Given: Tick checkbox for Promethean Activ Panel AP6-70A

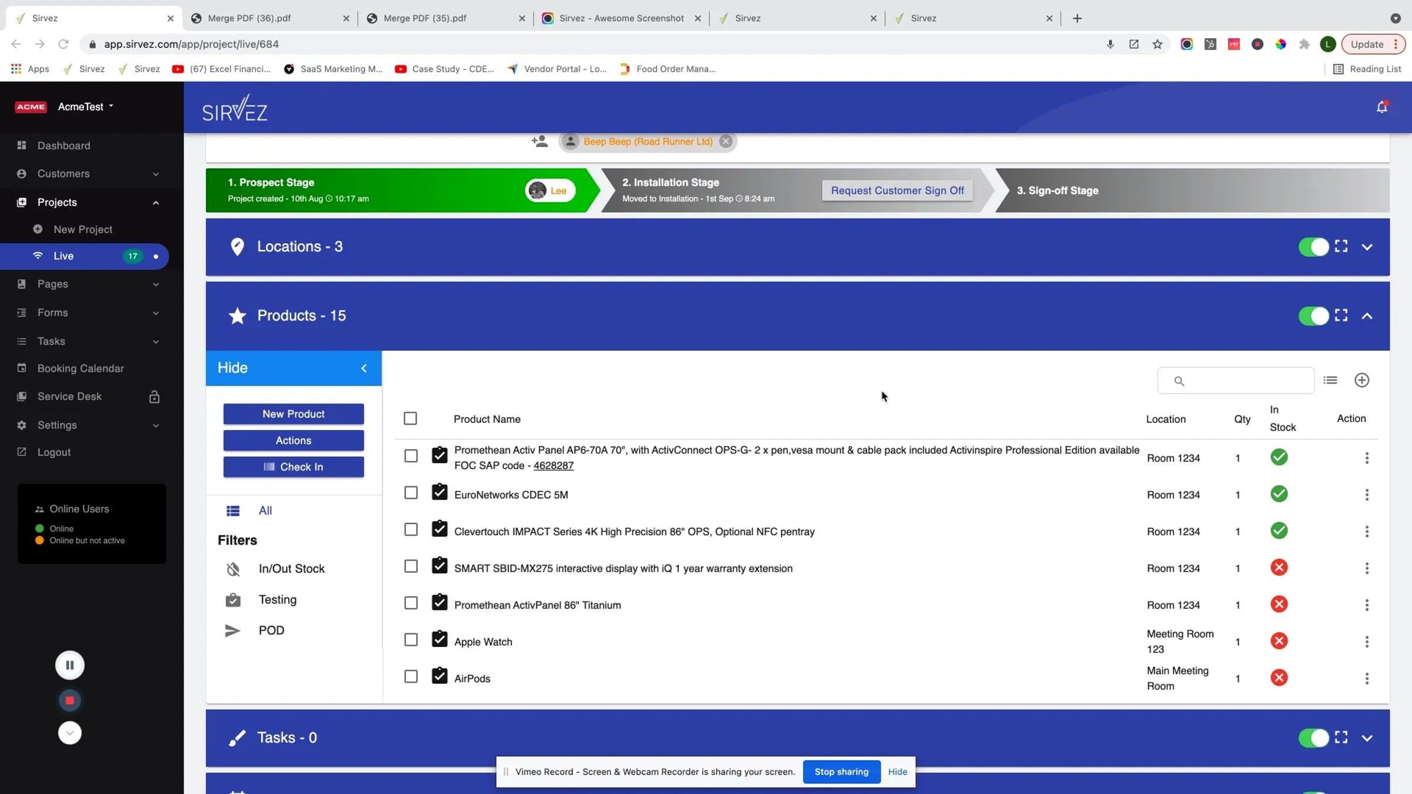Looking at the screenshot, I should click(411, 456).
